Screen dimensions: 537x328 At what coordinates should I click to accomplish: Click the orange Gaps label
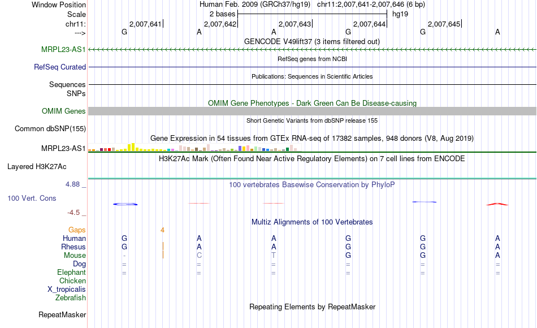pyautogui.click(x=77, y=230)
